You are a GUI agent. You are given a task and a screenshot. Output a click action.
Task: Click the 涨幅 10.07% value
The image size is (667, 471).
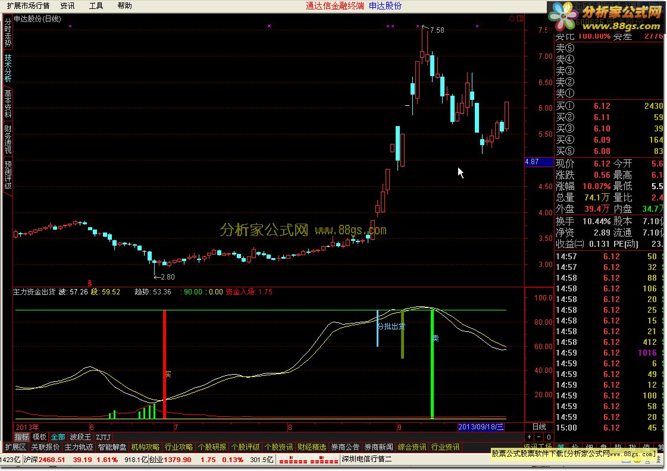(x=597, y=186)
